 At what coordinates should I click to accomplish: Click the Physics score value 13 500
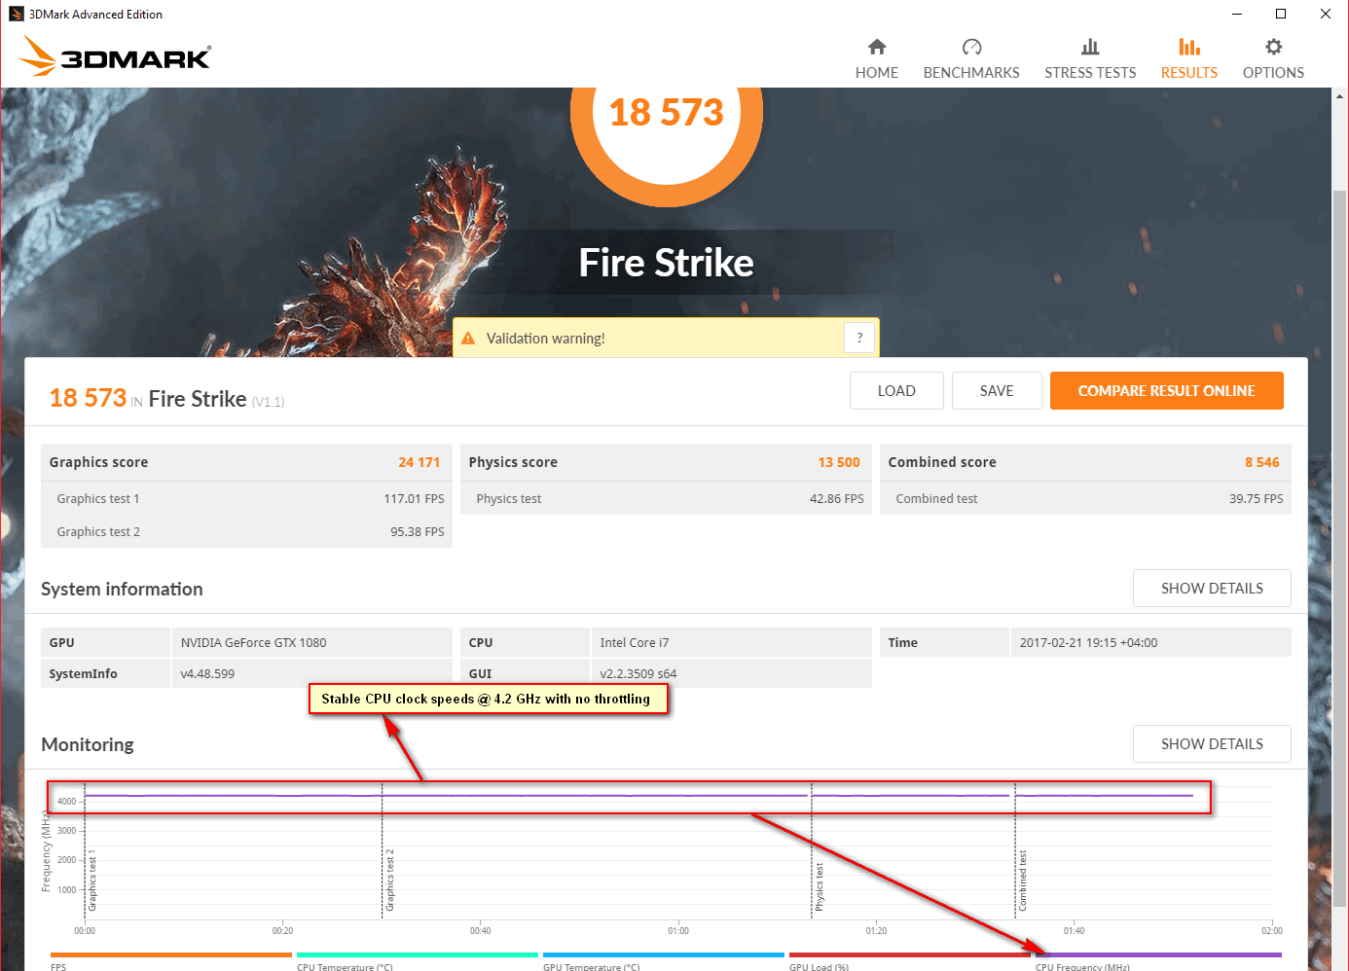click(839, 462)
